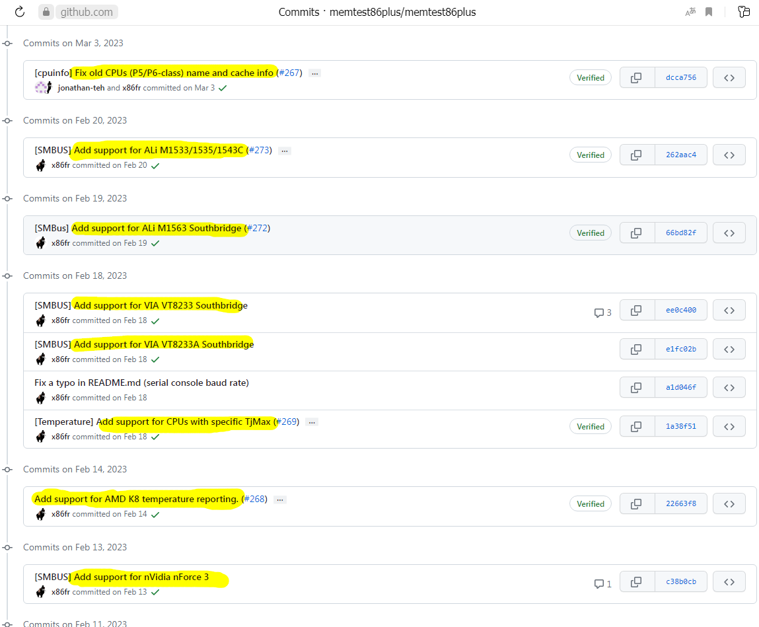This screenshot has height=627, width=759.
Task: Copy full SHA for commit a1d046f
Action: pyautogui.click(x=637, y=387)
